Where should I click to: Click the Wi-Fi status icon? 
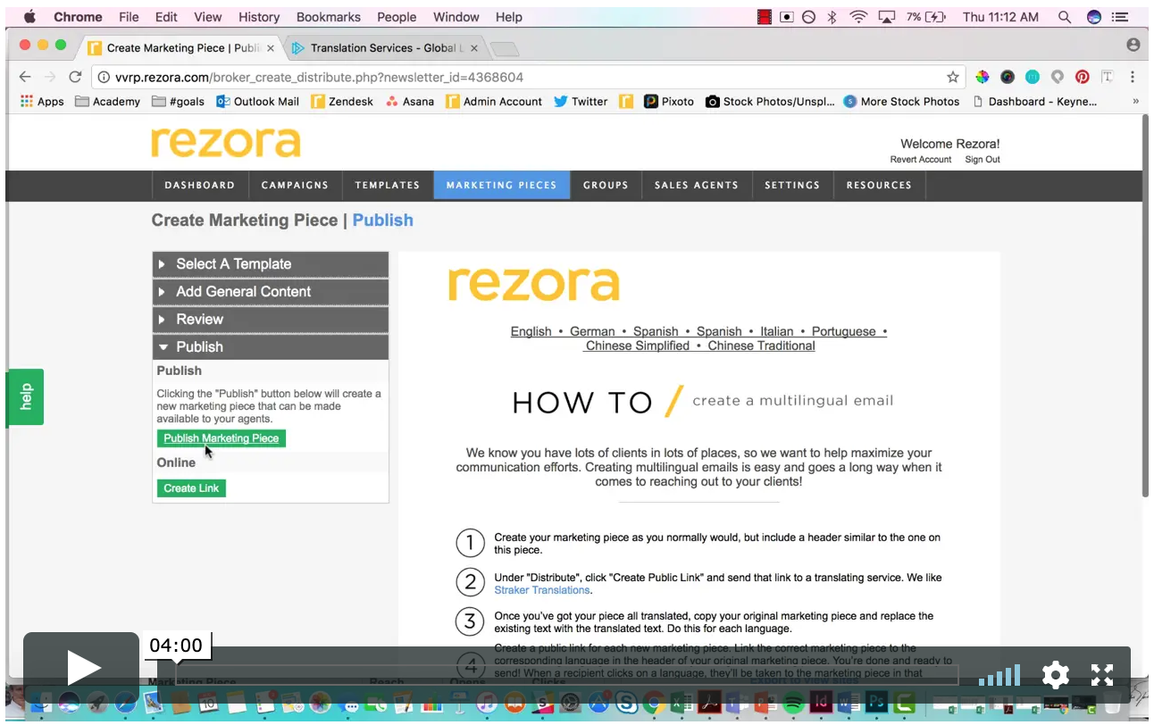point(858,17)
